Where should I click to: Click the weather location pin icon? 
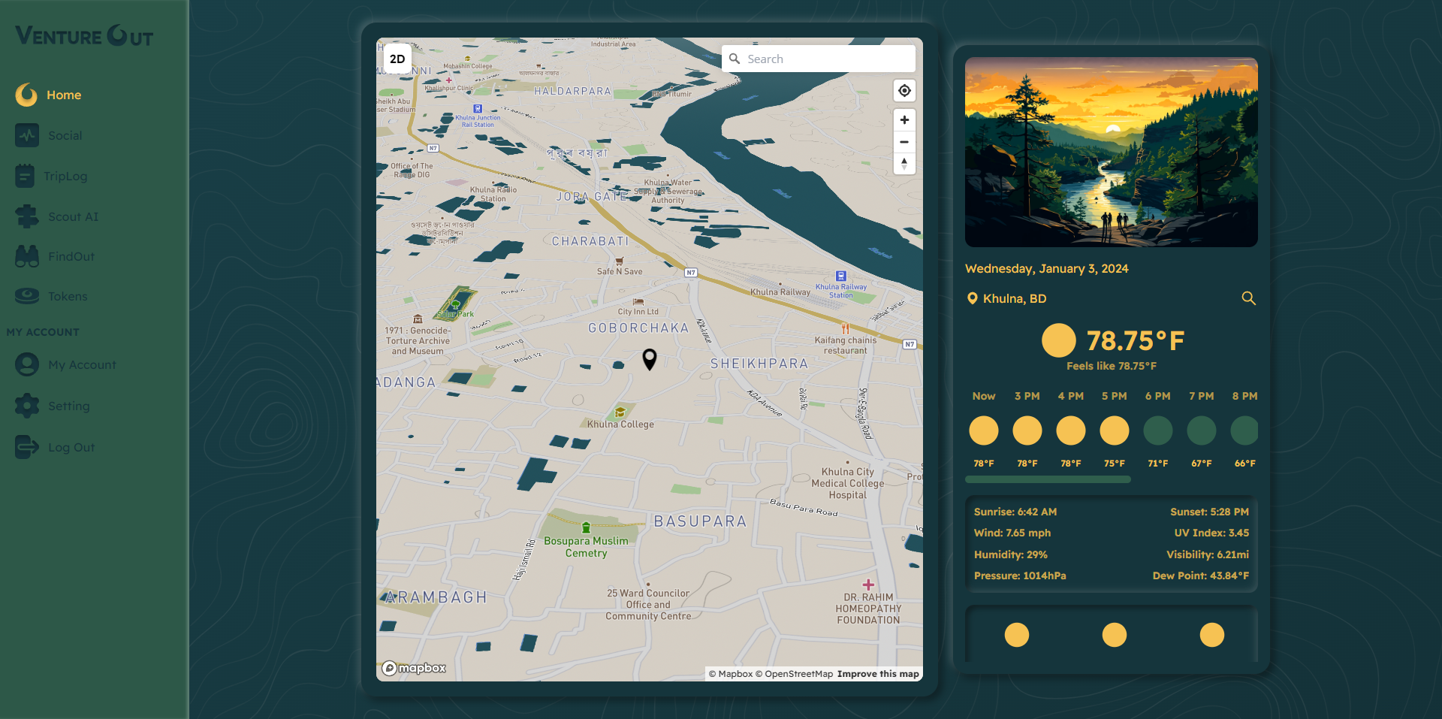973,298
